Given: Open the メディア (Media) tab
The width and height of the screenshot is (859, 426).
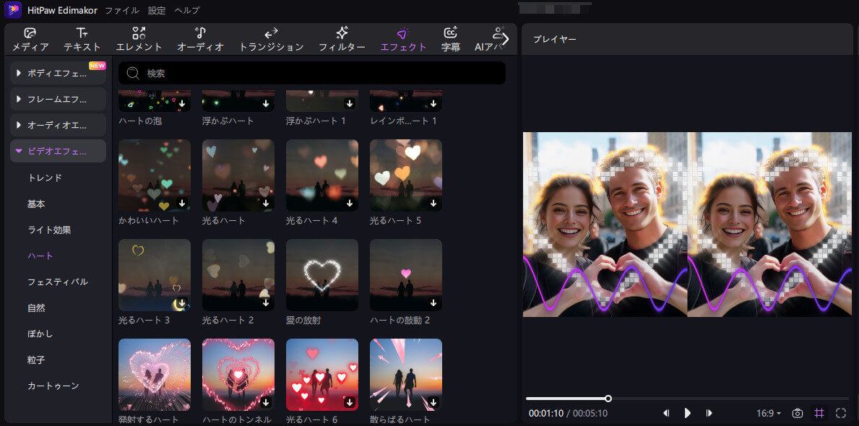Looking at the screenshot, I should pyautogui.click(x=30, y=40).
